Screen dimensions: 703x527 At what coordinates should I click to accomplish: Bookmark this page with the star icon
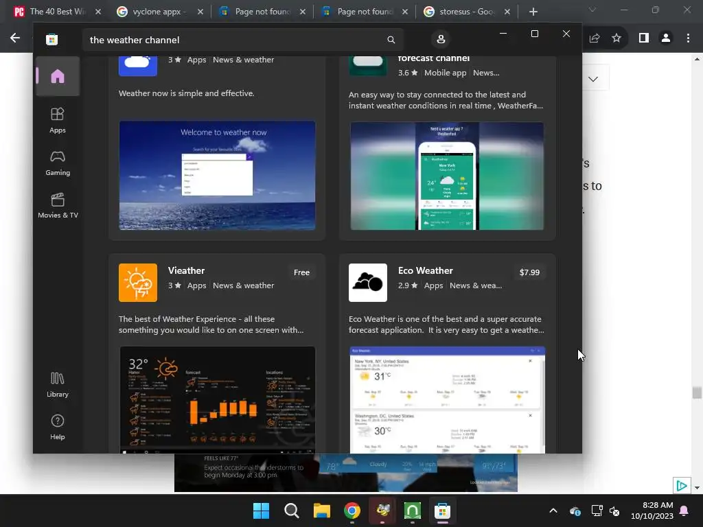(x=616, y=38)
